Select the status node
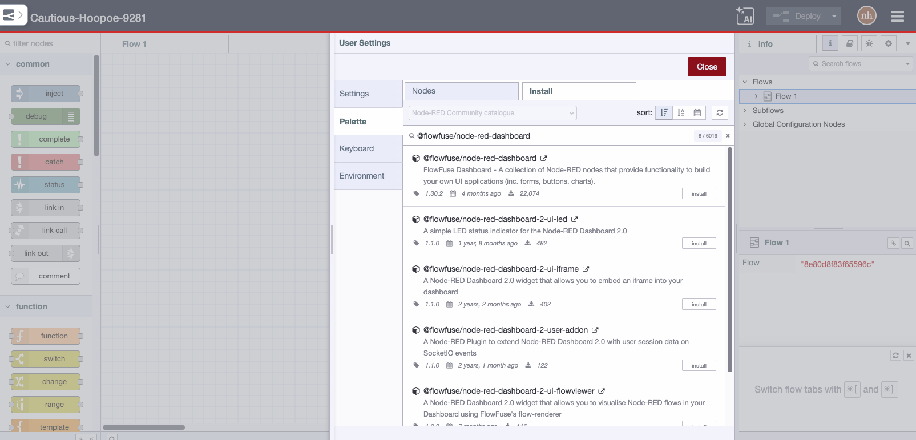The width and height of the screenshot is (916, 440). (46, 185)
